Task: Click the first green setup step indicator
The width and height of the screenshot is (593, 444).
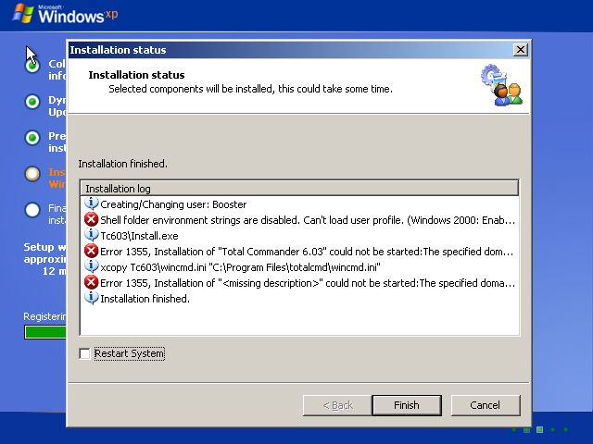Action: [x=32, y=66]
